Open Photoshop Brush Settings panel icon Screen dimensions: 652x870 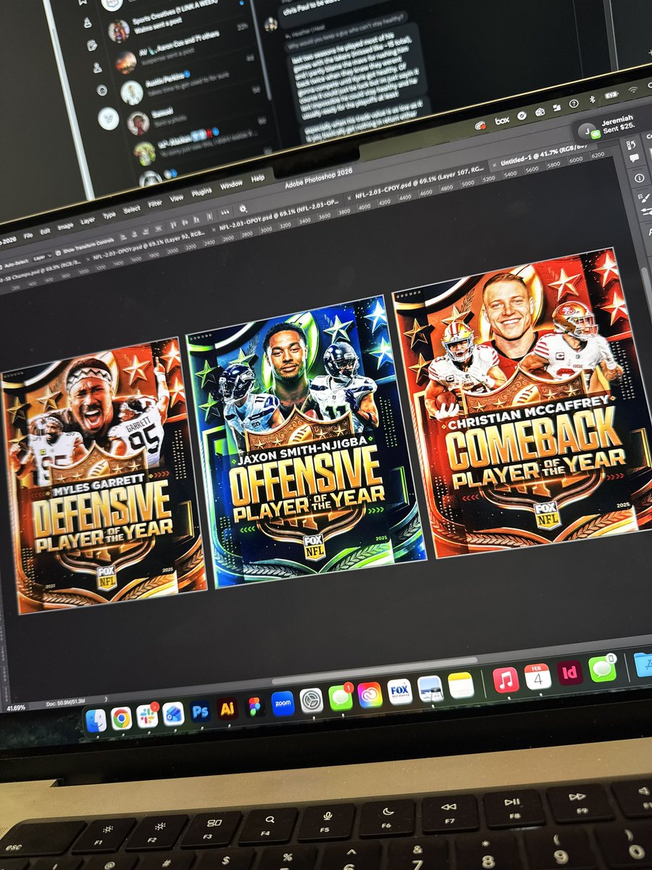coord(643,197)
